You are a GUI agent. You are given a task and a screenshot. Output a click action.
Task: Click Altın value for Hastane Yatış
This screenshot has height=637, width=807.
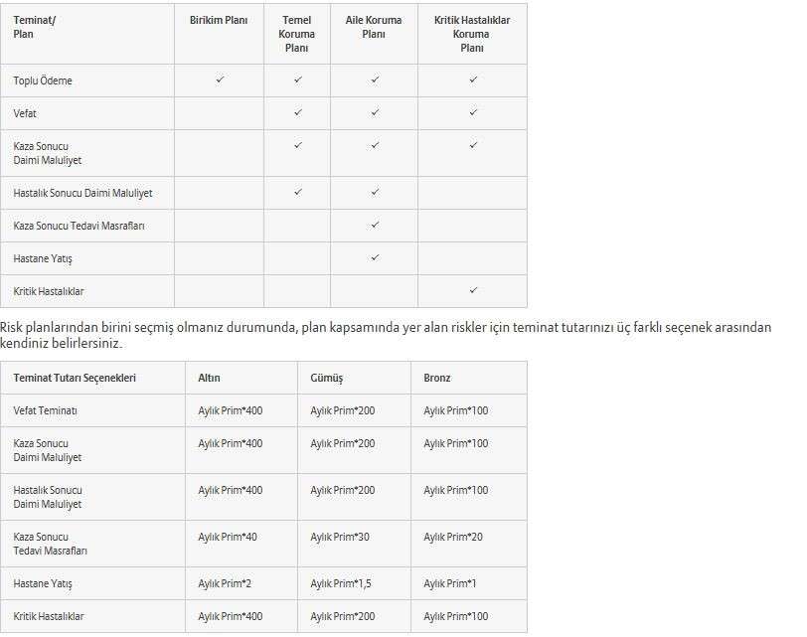point(225,583)
